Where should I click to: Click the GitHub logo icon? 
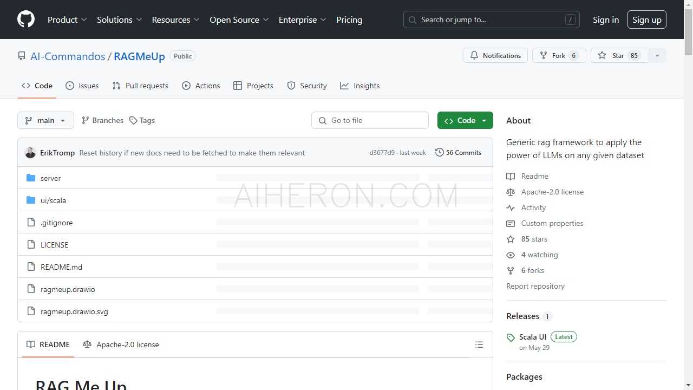26,19
